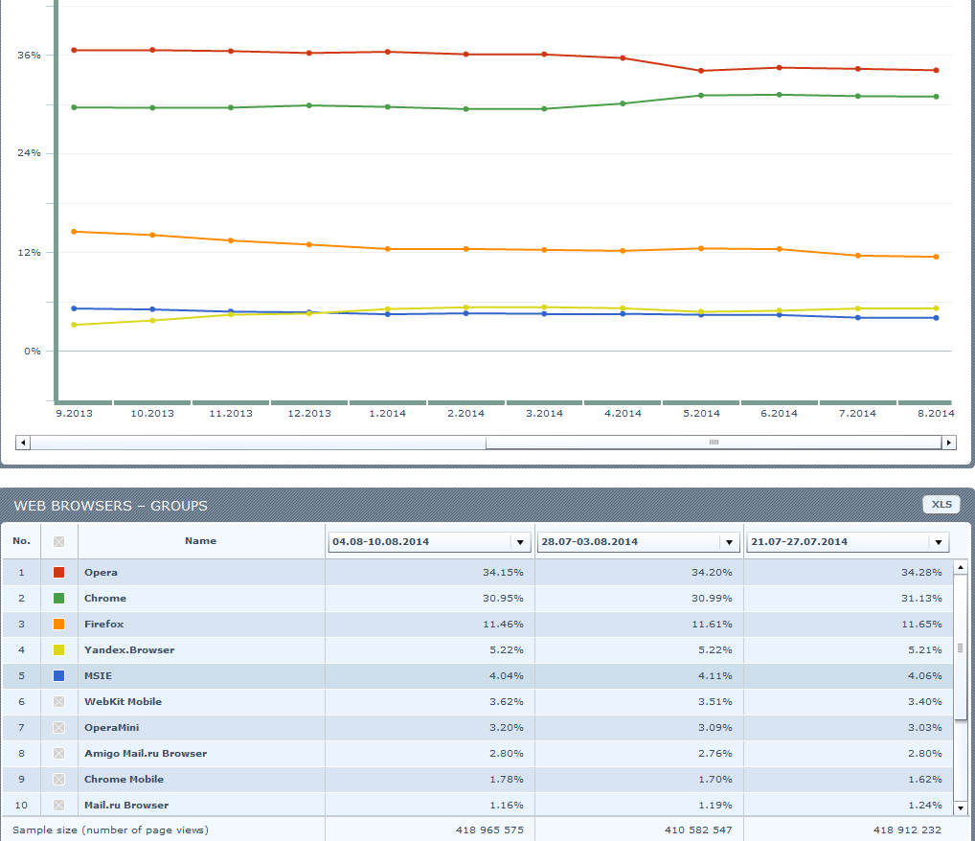Enable the Chrome Mobile series checkbox

[x=59, y=780]
